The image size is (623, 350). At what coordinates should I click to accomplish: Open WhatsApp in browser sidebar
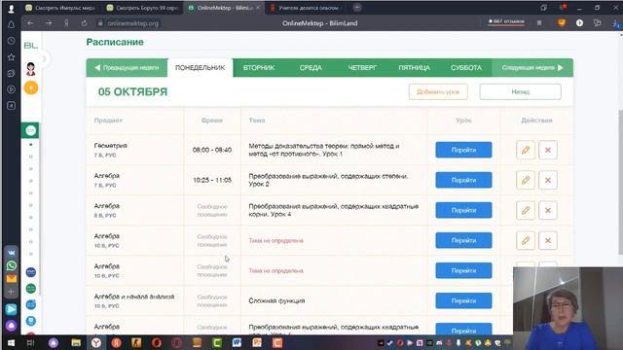pyautogui.click(x=11, y=265)
